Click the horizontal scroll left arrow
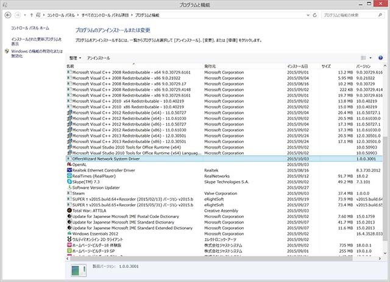 tap(68, 259)
